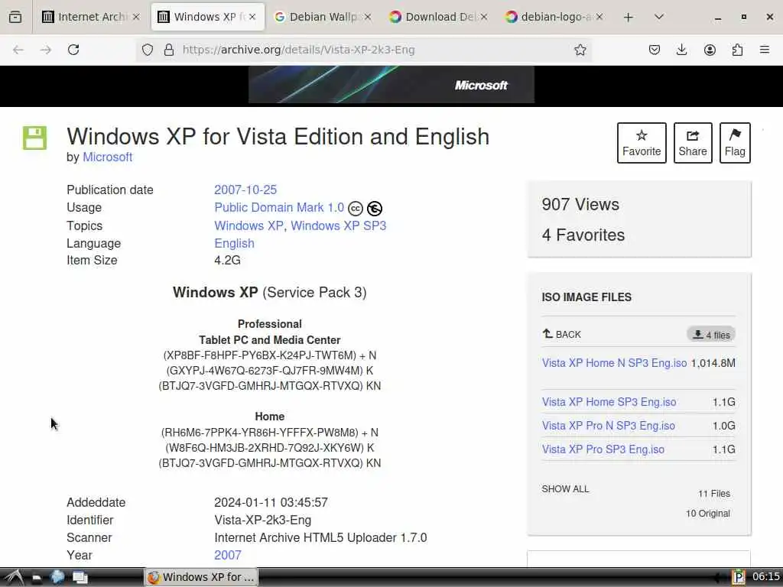Open the Microsoft creator link
Image resolution: width=783 pixels, height=587 pixels.
(x=107, y=157)
